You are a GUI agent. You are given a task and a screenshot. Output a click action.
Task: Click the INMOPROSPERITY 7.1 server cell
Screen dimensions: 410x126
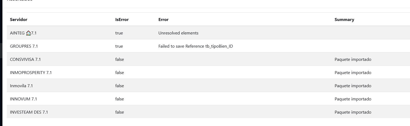click(x=31, y=72)
